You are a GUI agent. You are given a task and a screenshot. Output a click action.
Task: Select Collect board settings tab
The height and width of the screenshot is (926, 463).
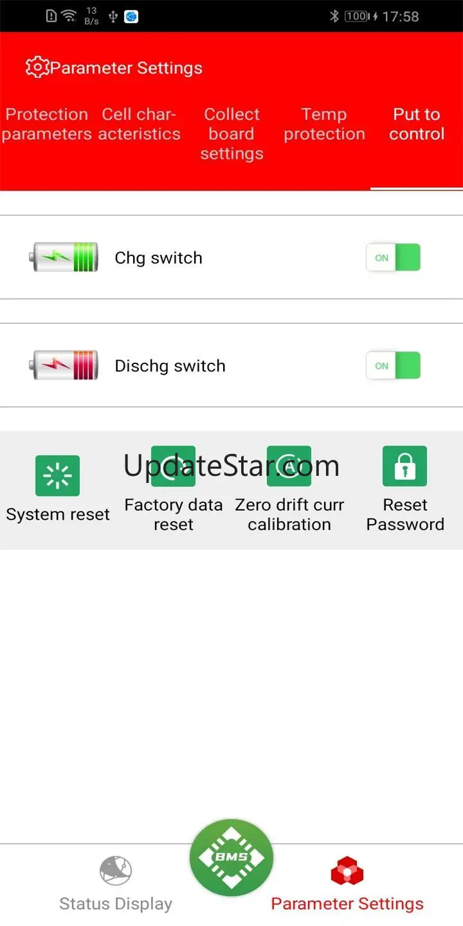click(x=232, y=134)
